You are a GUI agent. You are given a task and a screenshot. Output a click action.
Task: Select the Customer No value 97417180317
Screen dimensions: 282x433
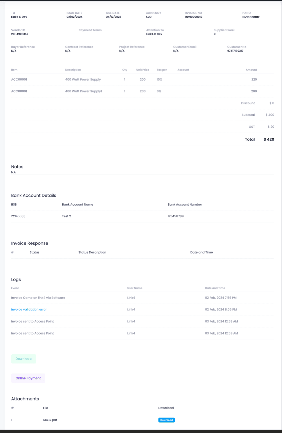coord(235,51)
